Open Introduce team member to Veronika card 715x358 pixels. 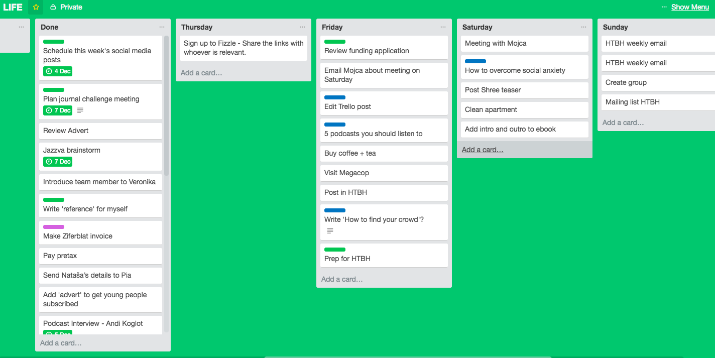click(101, 182)
